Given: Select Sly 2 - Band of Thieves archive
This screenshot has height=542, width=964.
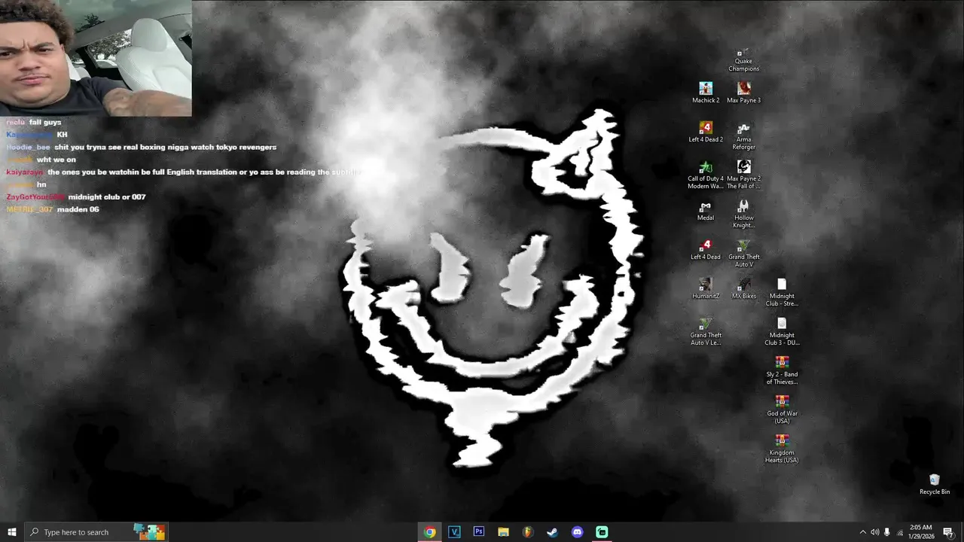Looking at the screenshot, I should pos(782,370).
